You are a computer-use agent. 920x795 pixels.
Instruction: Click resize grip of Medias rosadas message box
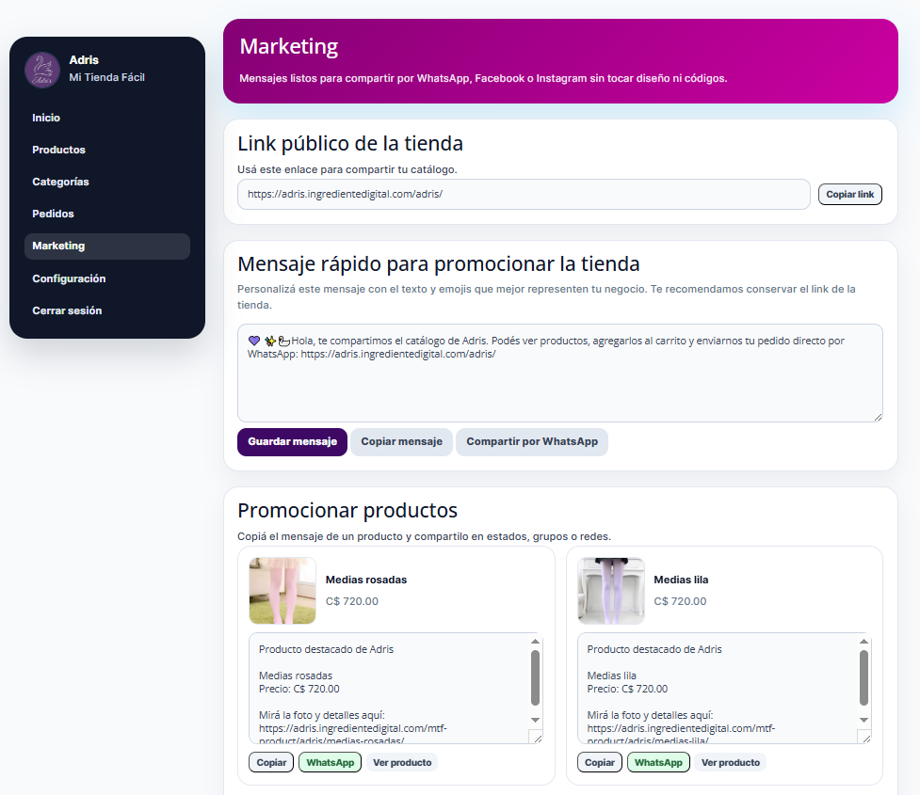pyautogui.click(x=536, y=737)
